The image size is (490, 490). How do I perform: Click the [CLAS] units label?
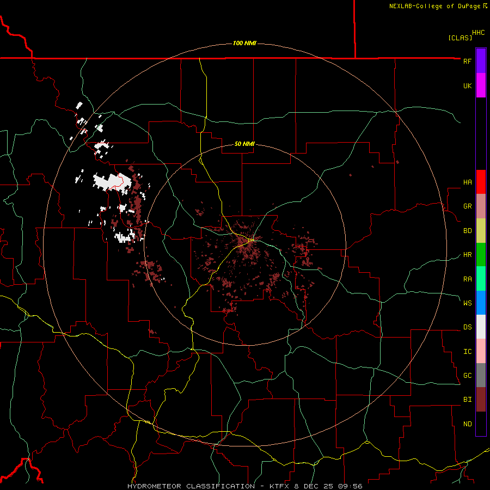pos(460,38)
